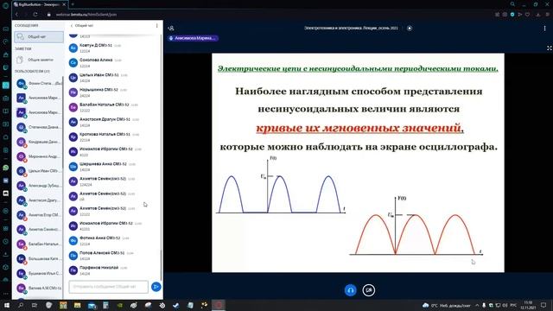Viewport: 553px width, 311px height.
Task: Close the BigBlueButton browser tab
Action: click(x=64, y=4)
